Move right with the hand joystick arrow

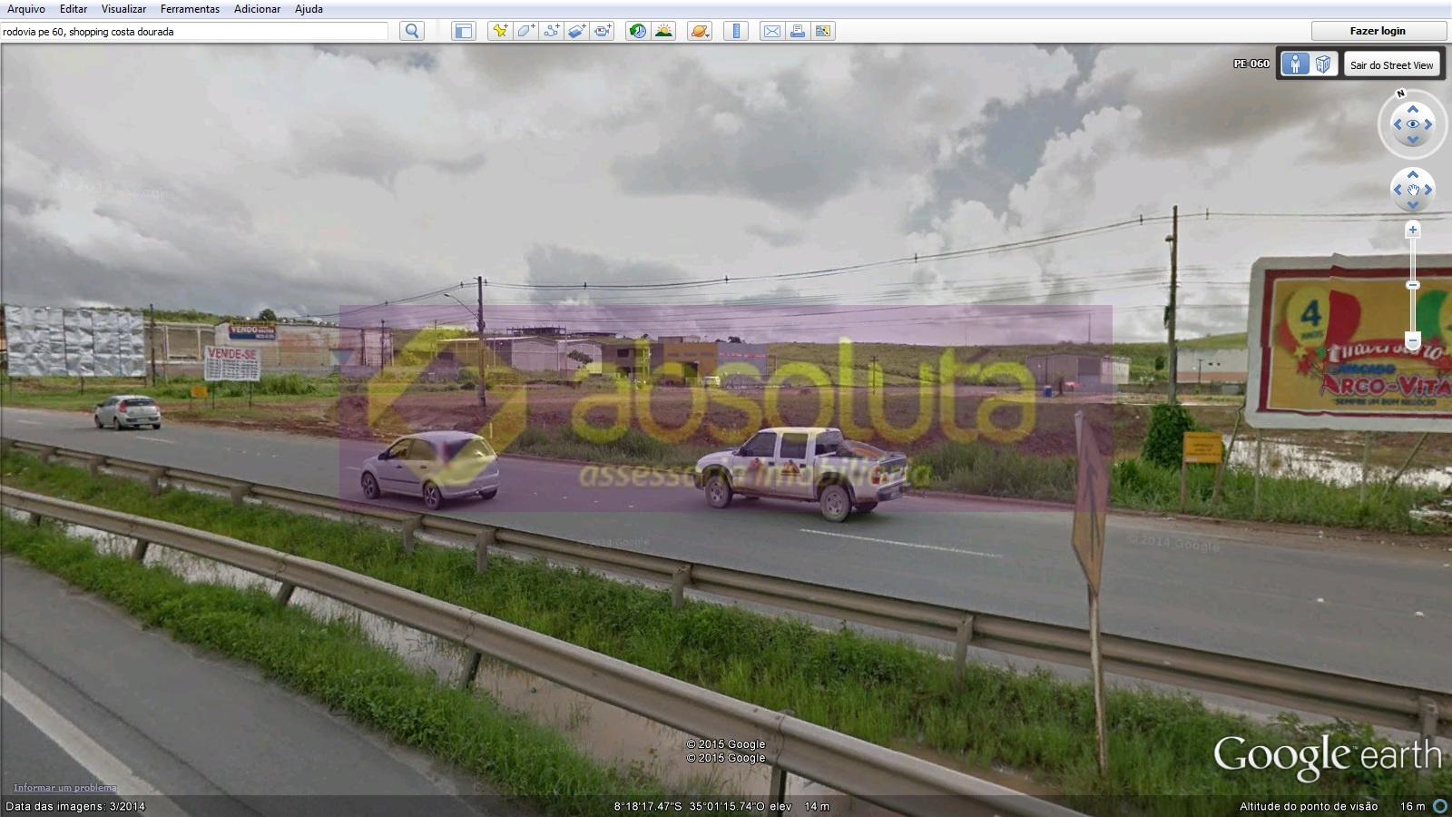point(1428,190)
